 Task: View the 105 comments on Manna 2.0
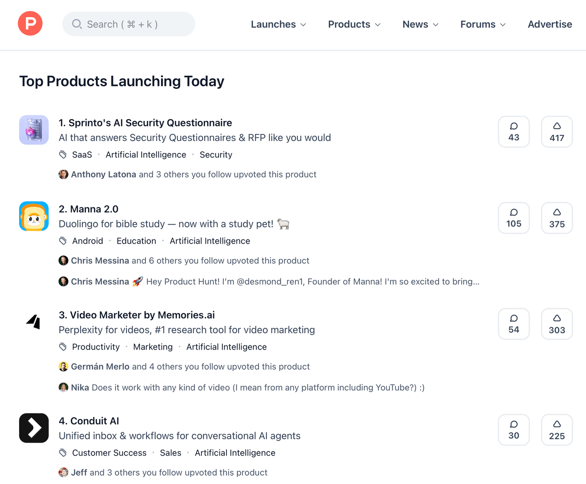(x=513, y=218)
